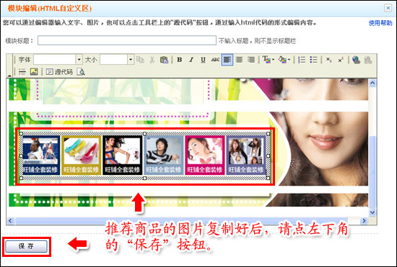The height and width of the screenshot is (267, 397).
Task: Click the 模块标题 input field
Action: point(127,40)
